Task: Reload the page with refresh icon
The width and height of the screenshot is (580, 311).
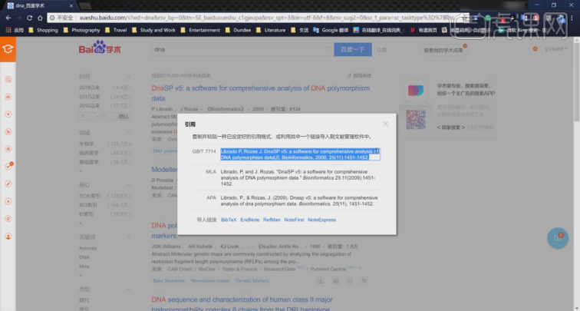Action: click(29, 18)
